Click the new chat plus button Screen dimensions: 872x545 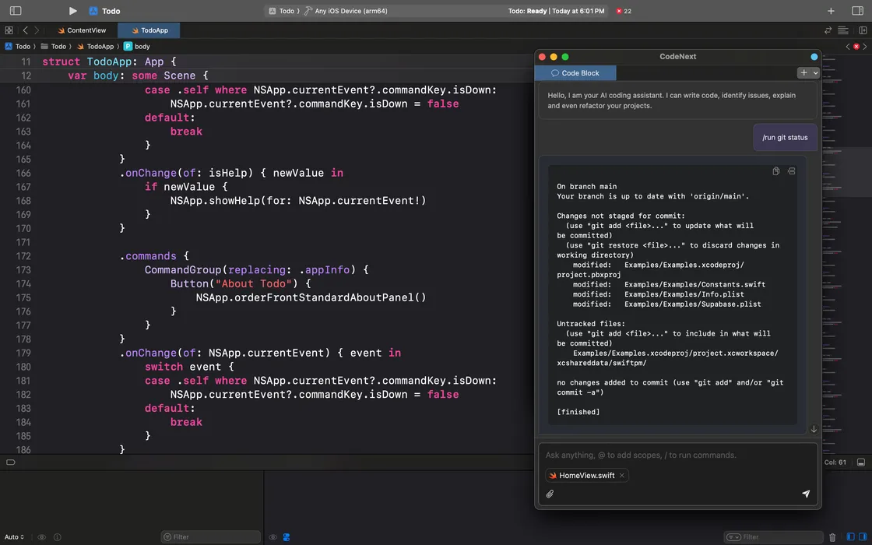point(803,73)
